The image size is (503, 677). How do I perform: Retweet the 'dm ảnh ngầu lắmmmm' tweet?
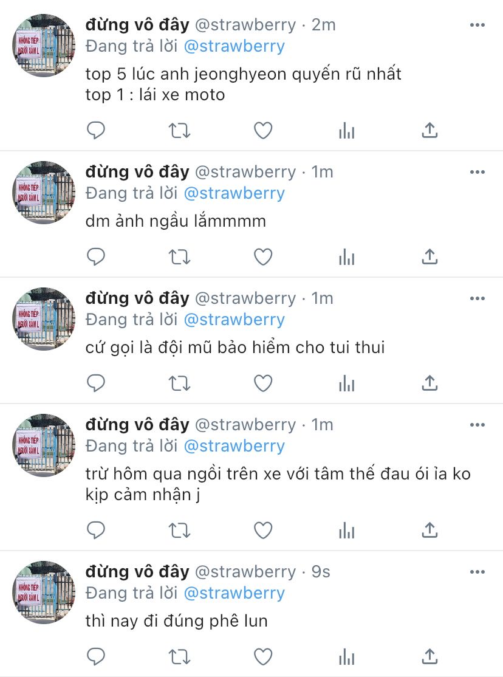[x=179, y=257]
